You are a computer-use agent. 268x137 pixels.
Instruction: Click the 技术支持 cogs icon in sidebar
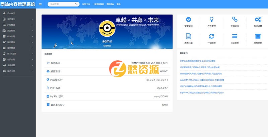[4, 71]
